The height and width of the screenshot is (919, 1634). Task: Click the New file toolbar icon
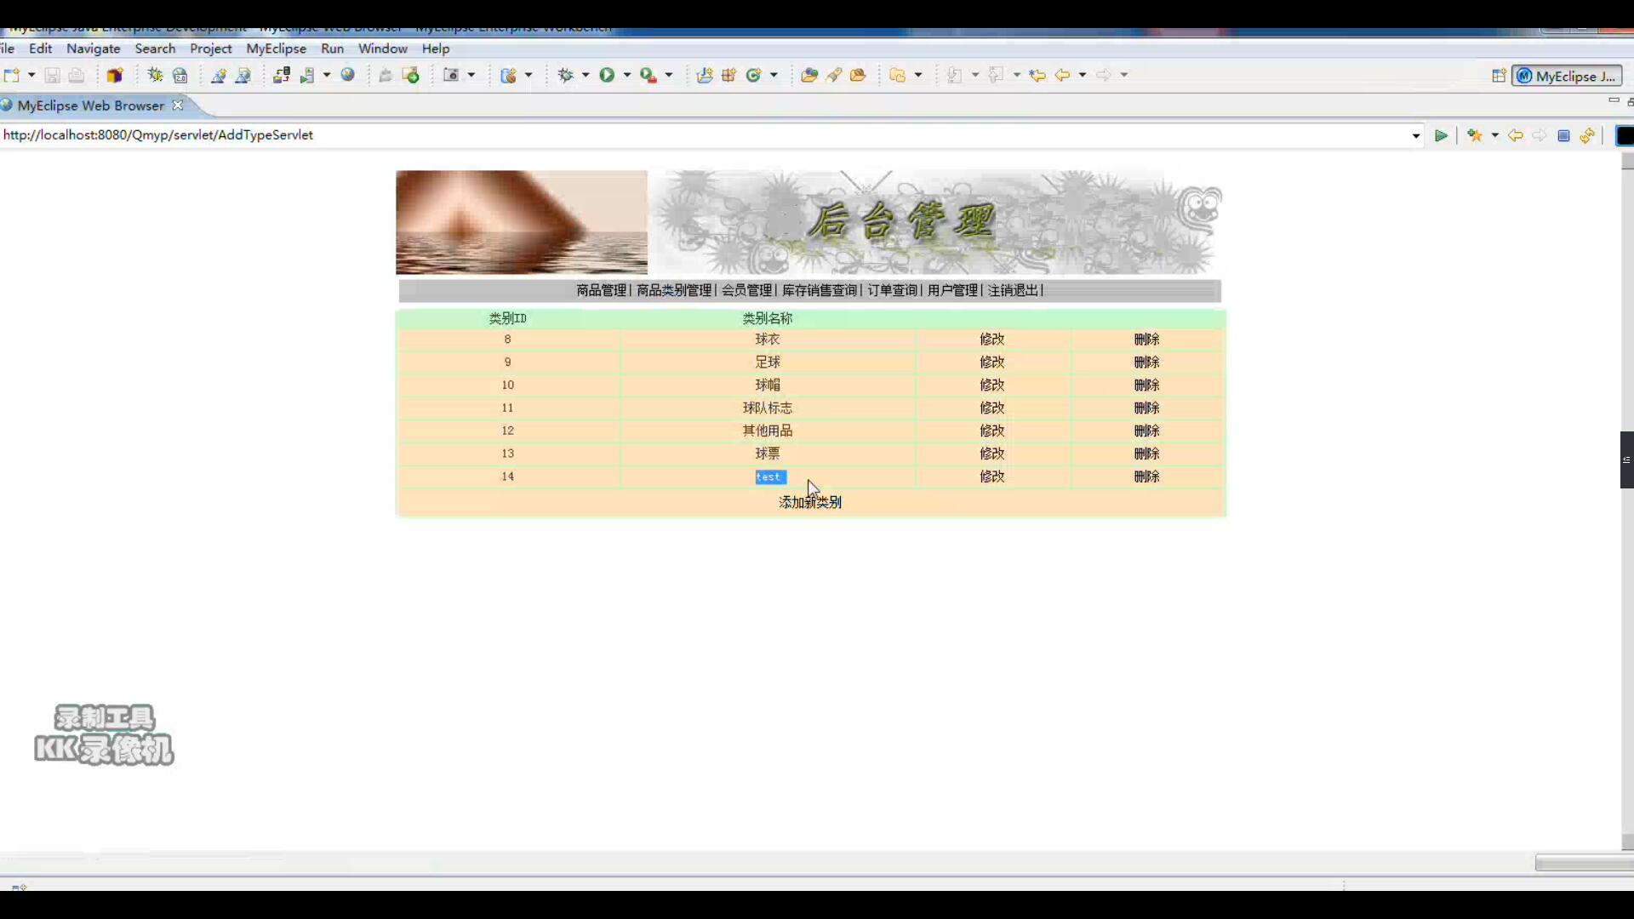[x=11, y=75]
